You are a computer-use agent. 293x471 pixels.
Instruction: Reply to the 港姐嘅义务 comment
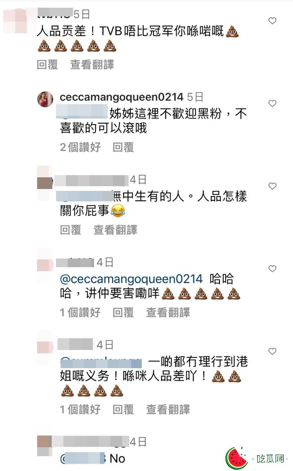(x=123, y=410)
